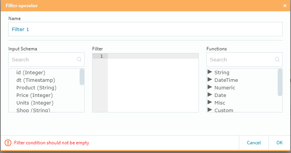
Task: Select the Price (Integer) schema field
Action: pyautogui.click(x=35, y=95)
